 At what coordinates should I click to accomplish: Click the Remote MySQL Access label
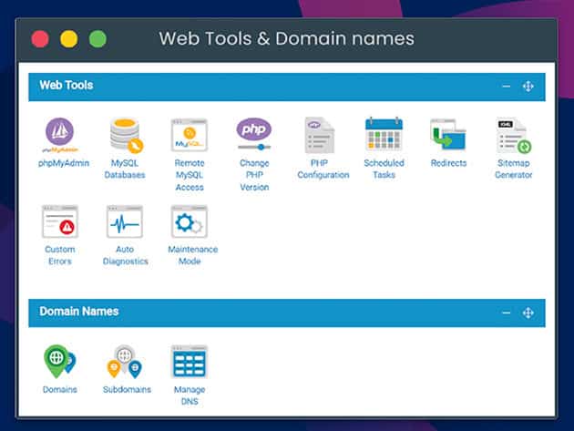point(190,175)
